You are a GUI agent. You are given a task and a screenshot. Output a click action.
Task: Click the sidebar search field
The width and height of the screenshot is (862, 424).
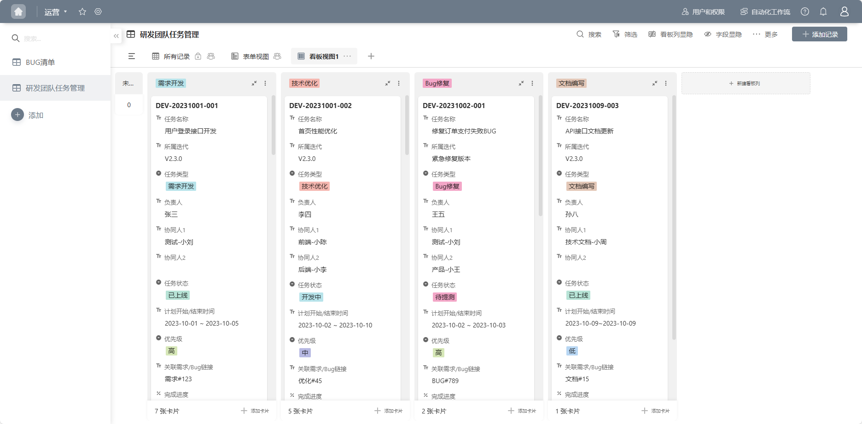(x=60, y=38)
